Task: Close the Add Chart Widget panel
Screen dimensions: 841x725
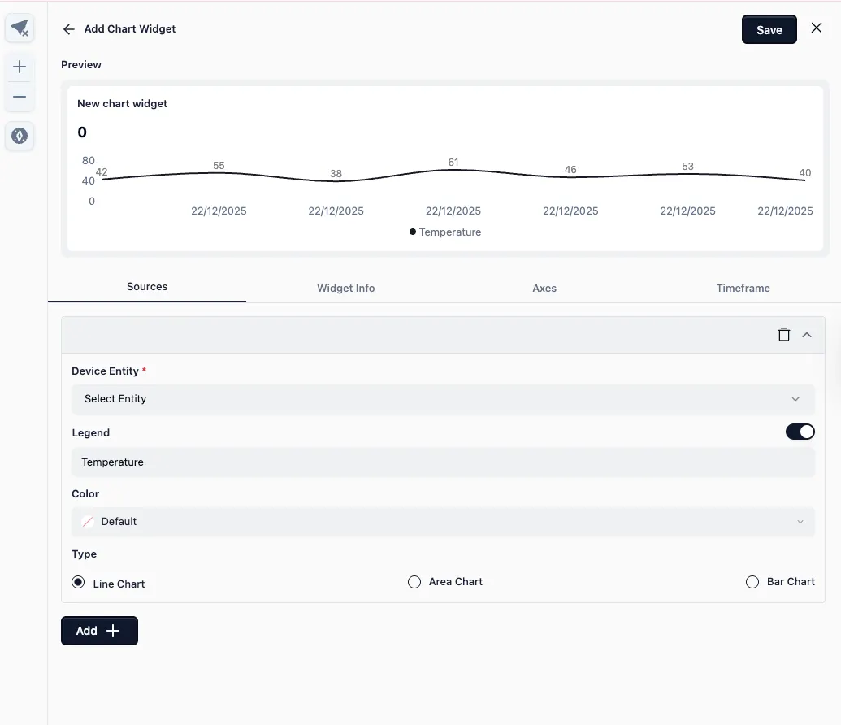Action: pos(817,28)
